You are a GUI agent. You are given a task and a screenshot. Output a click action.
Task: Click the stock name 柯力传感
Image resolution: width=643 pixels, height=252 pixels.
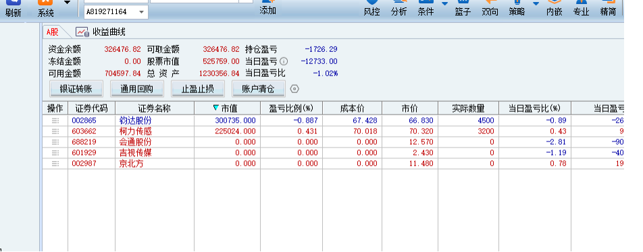[135, 131]
